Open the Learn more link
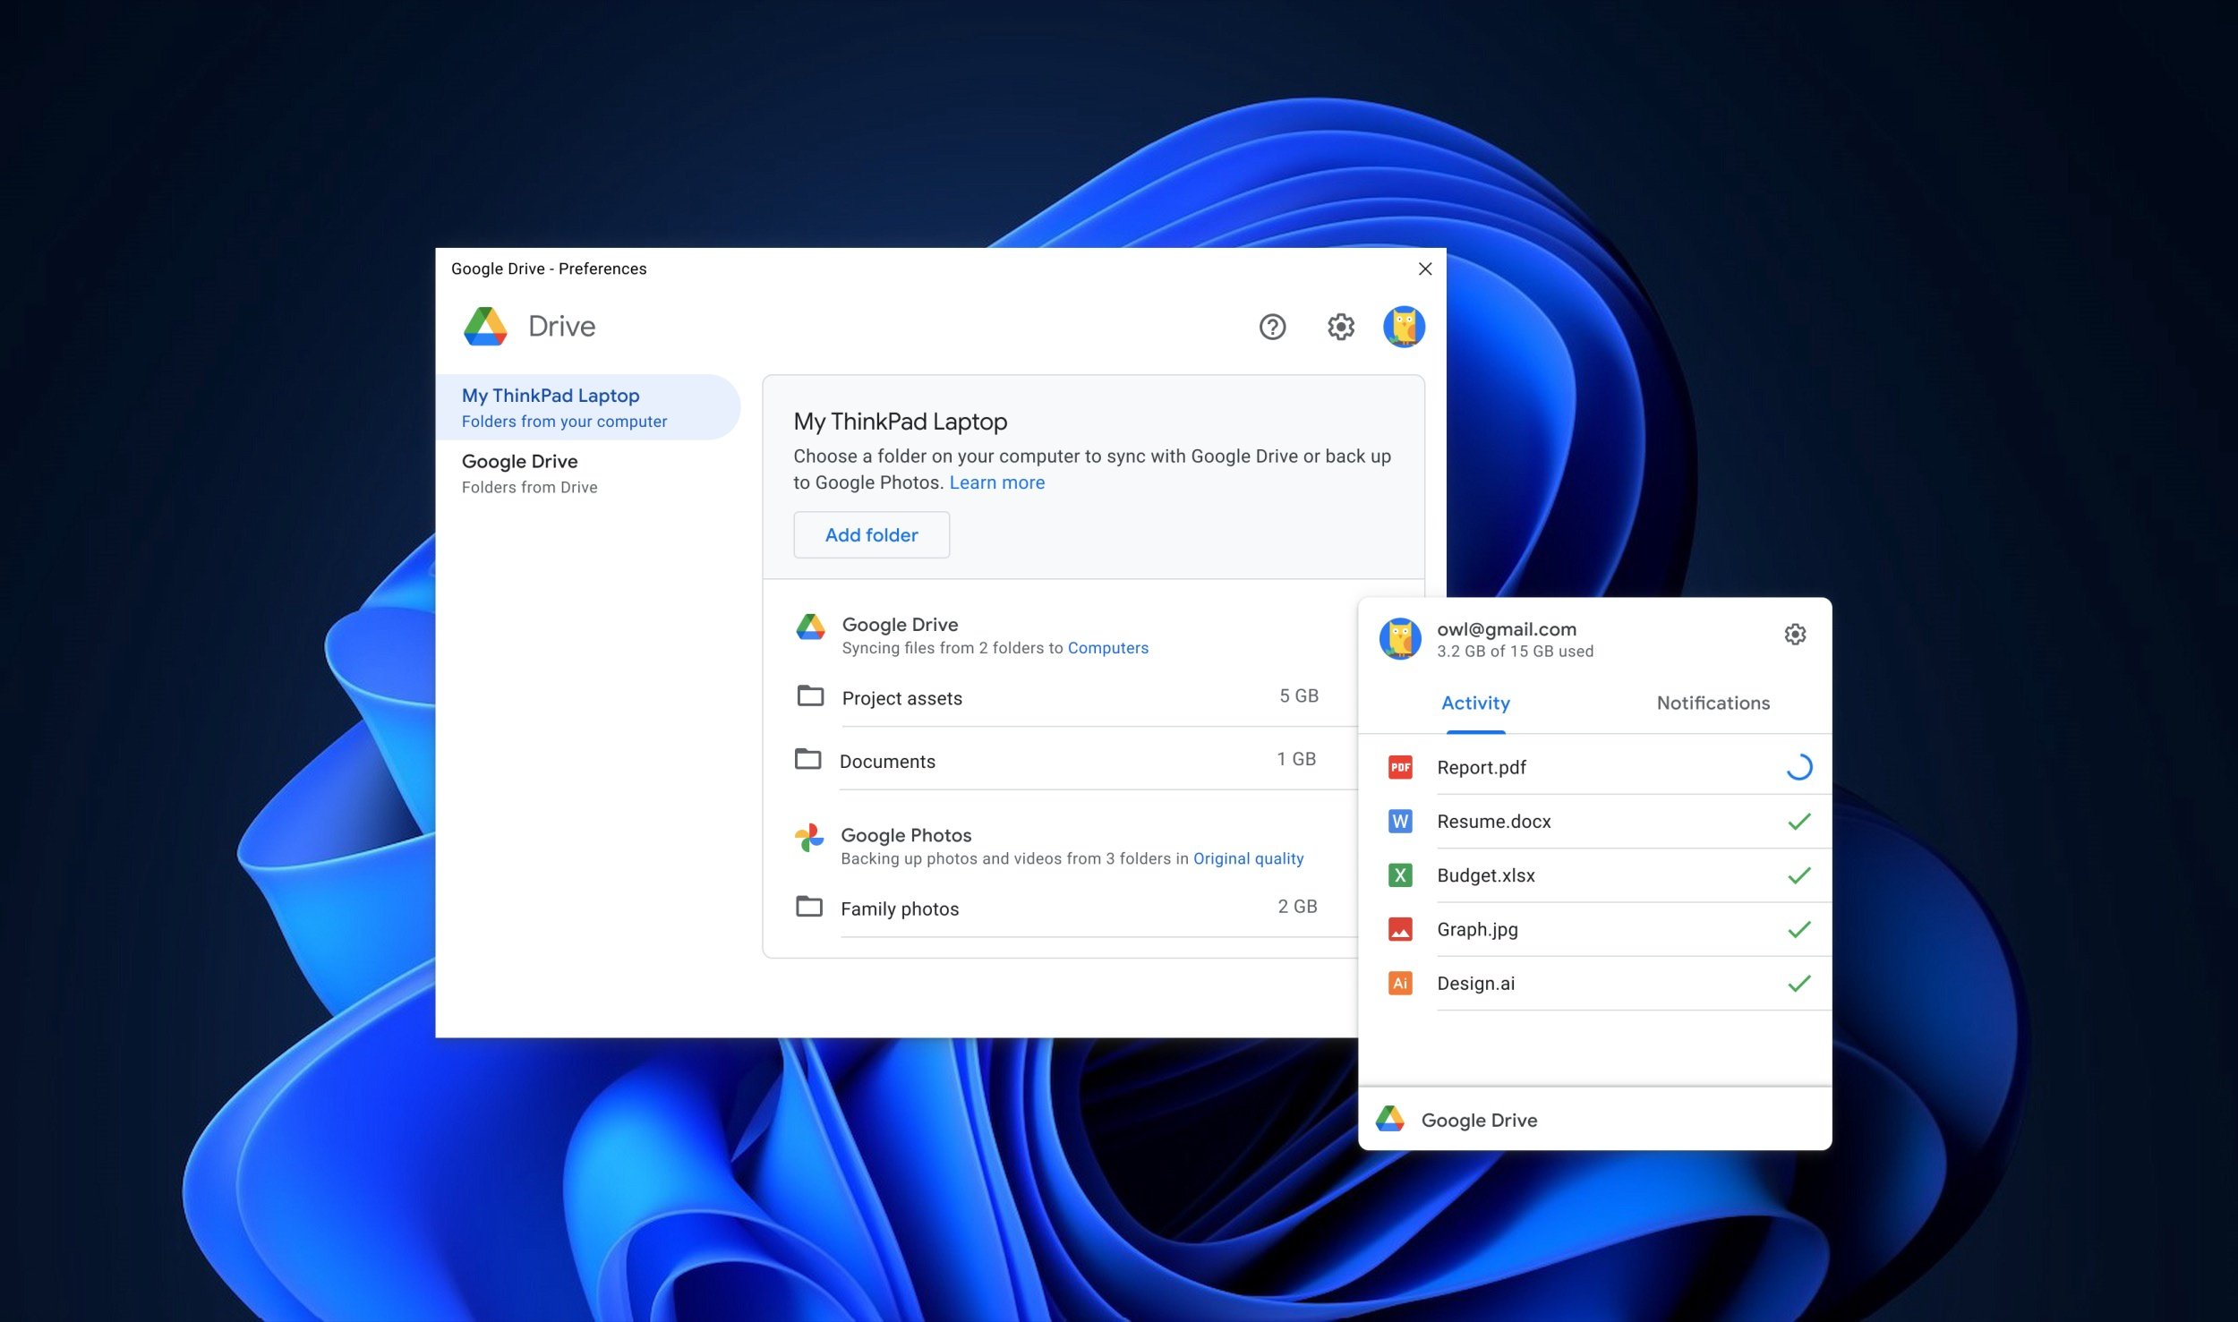Image resolution: width=2238 pixels, height=1322 pixels. [996, 482]
